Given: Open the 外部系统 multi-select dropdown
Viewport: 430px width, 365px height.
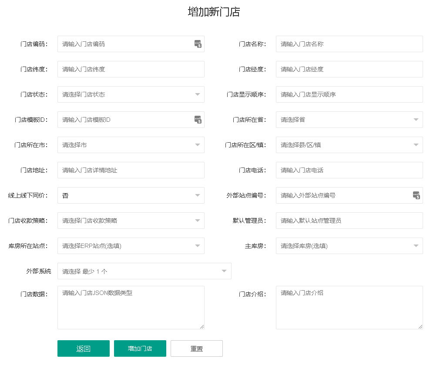Looking at the screenshot, I should pyautogui.click(x=144, y=271).
